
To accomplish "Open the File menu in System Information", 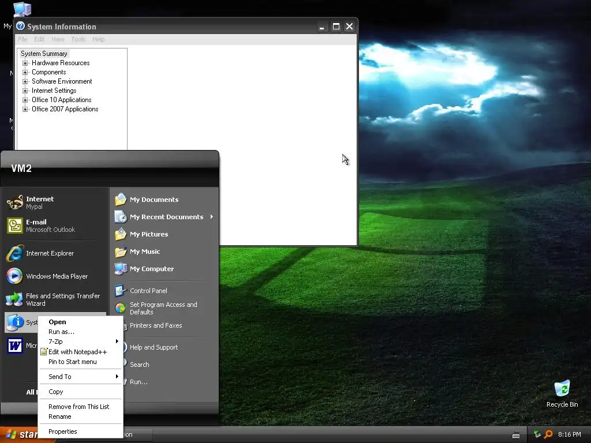I will click(x=23, y=39).
